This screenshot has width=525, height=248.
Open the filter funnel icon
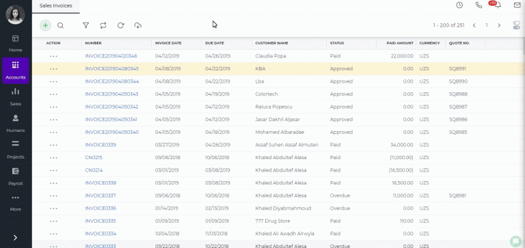[x=85, y=25]
